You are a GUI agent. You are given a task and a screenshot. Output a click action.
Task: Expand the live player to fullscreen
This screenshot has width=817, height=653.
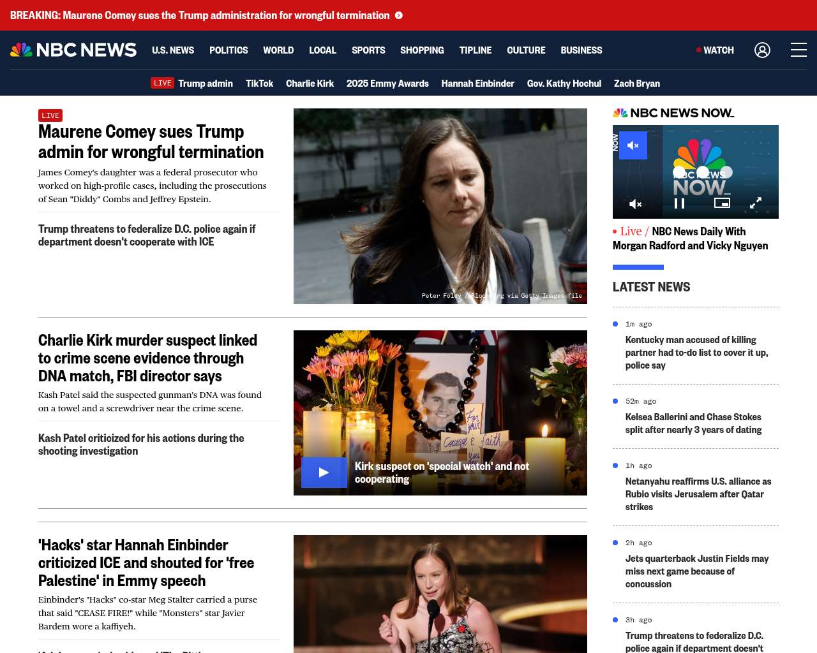coord(756,203)
